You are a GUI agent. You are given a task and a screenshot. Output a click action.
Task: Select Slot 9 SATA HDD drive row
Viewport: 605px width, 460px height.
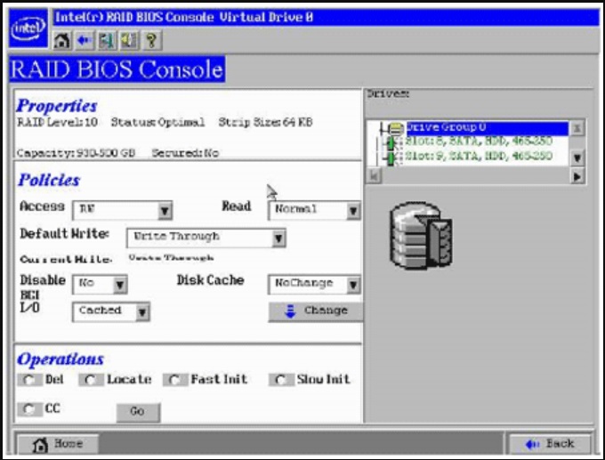[x=479, y=157]
